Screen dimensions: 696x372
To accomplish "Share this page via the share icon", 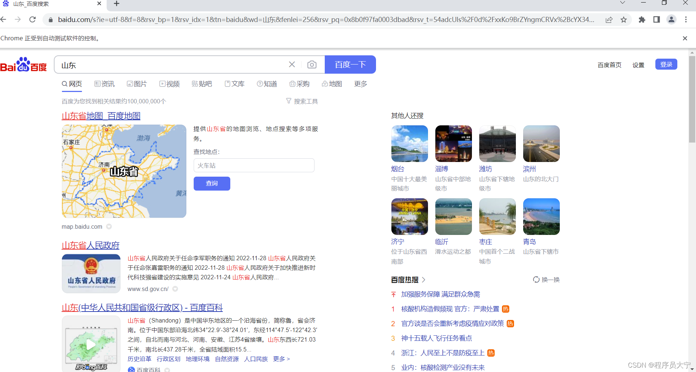I will point(609,19).
